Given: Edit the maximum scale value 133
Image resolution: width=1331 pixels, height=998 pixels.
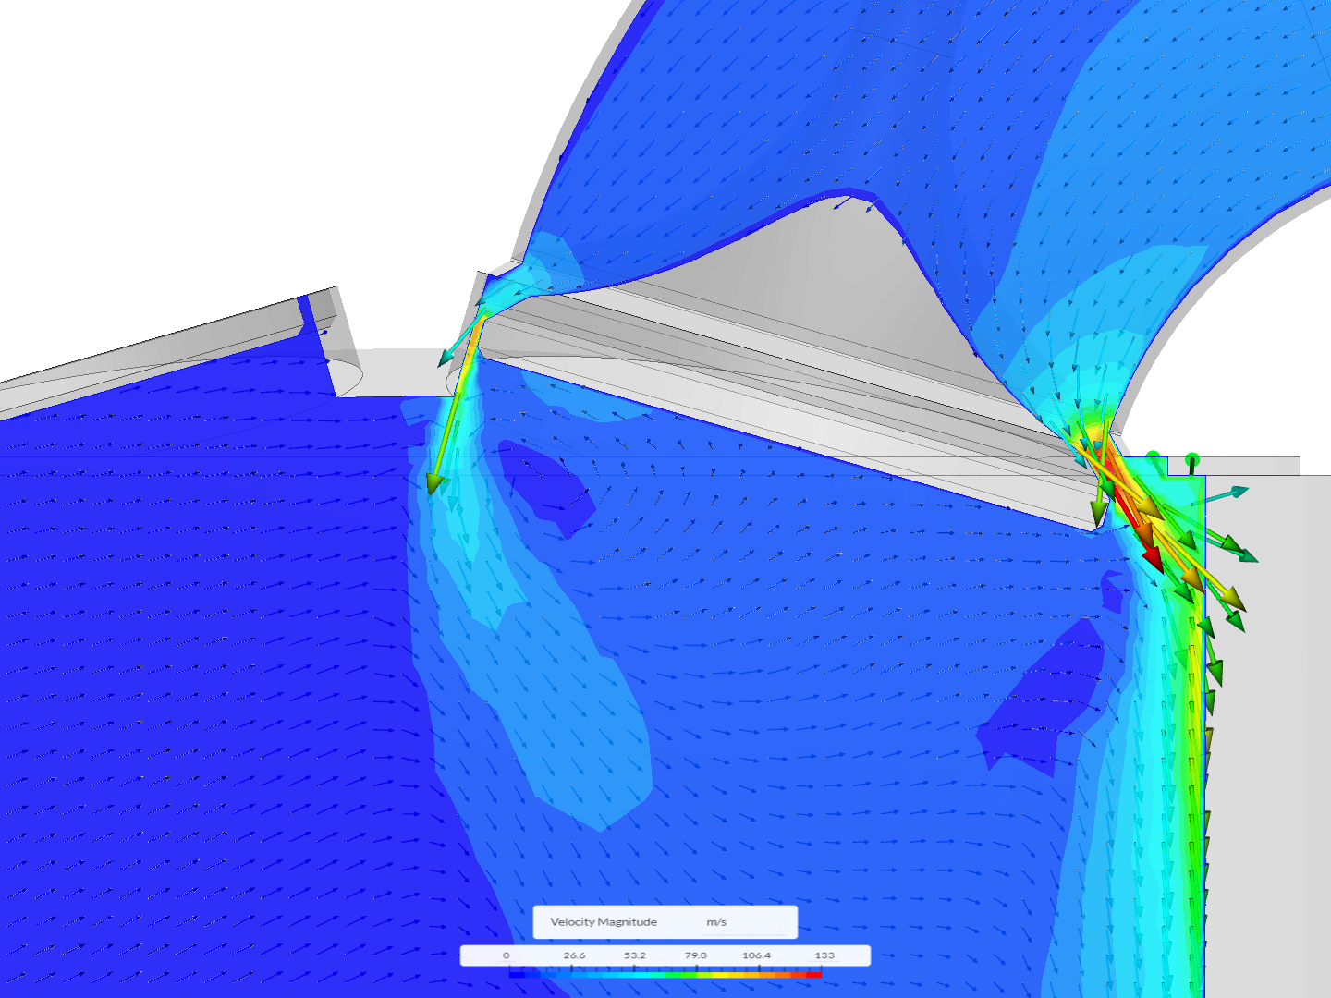Looking at the screenshot, I should coord(824,955).
